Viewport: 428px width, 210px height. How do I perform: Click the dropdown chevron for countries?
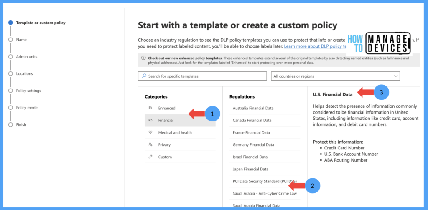click(395, 76)
